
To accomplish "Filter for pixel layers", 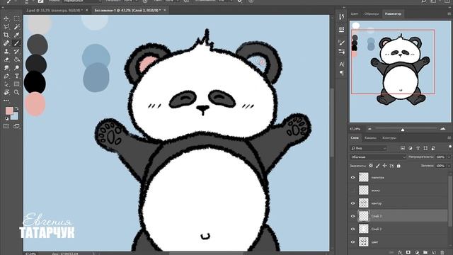I will 403,148.
